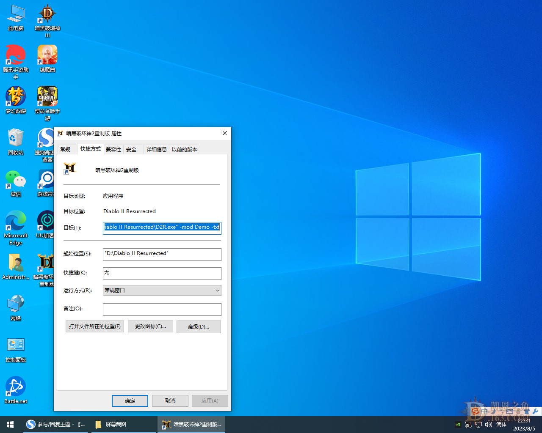The image size is (542, 433).
Task: Click the 起始位置 input field
Action: tap(162, 254)
